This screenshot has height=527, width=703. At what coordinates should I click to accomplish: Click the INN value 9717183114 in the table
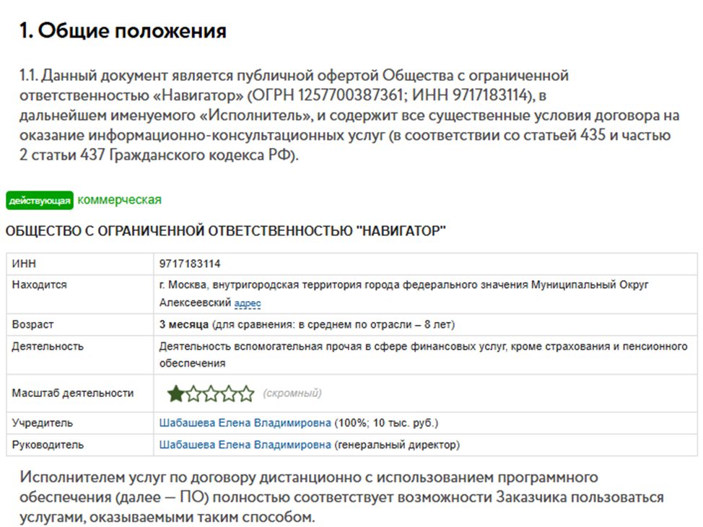(x=190, y=263)
